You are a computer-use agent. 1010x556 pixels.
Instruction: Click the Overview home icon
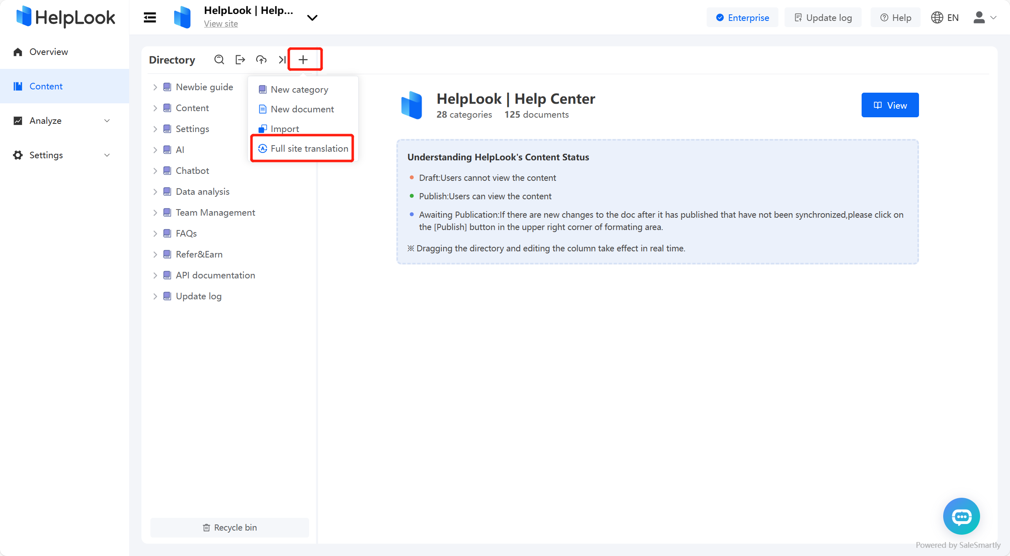[x=17, y=52]
